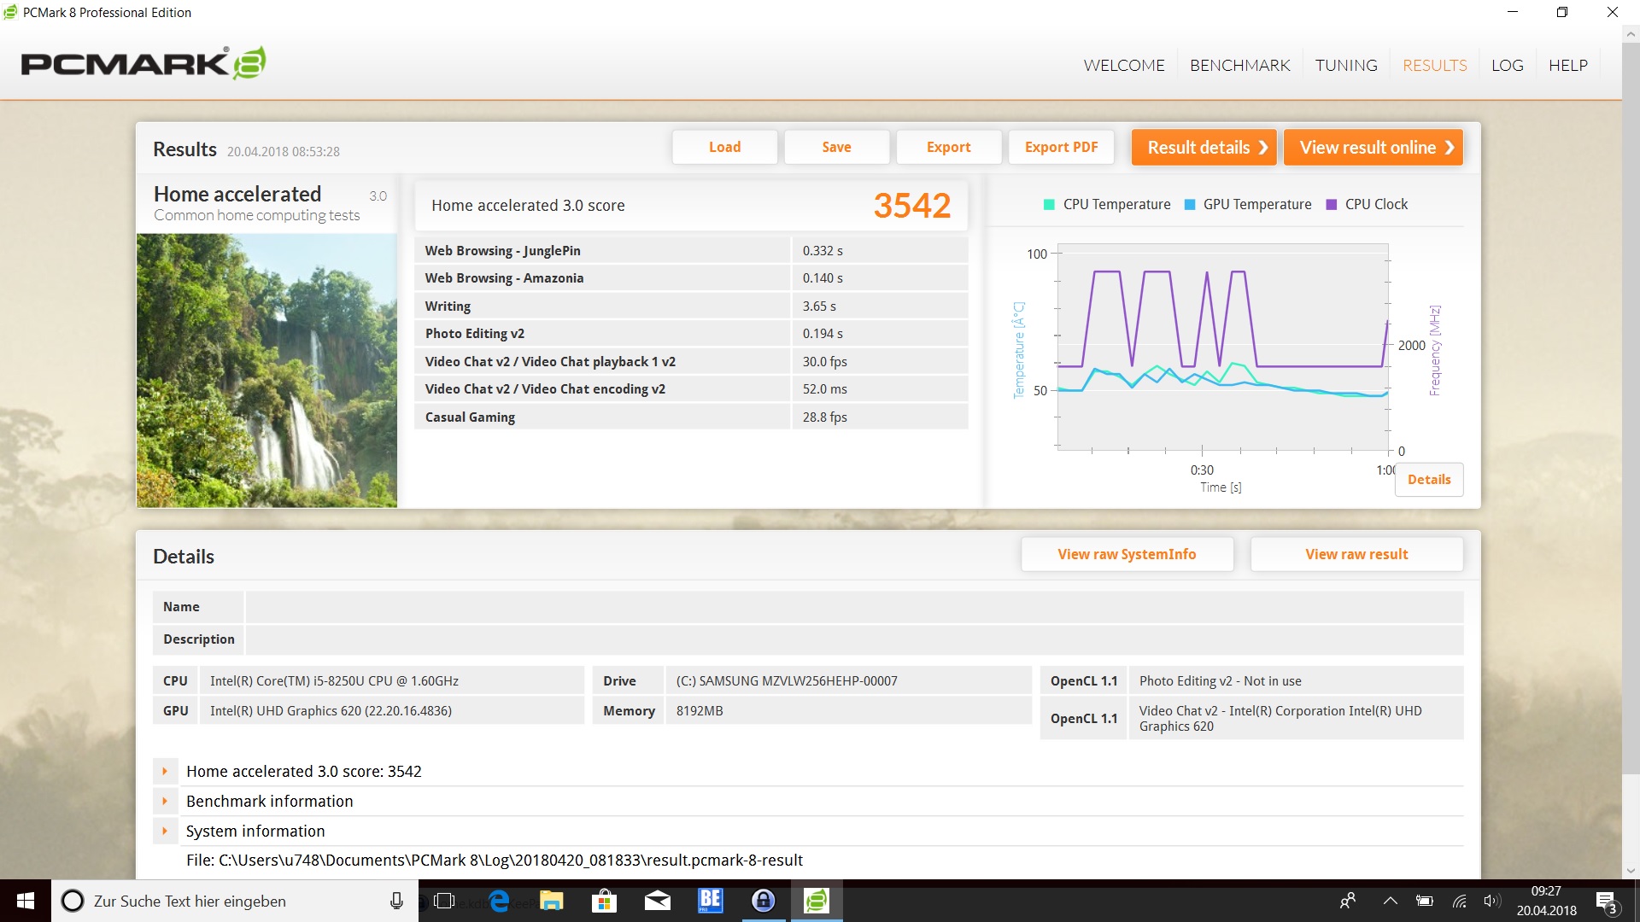Expand the System information section
Screen dimensions: 1640x922
(165, 831)
